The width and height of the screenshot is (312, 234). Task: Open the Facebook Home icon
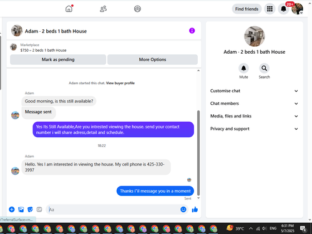(69, 9)
